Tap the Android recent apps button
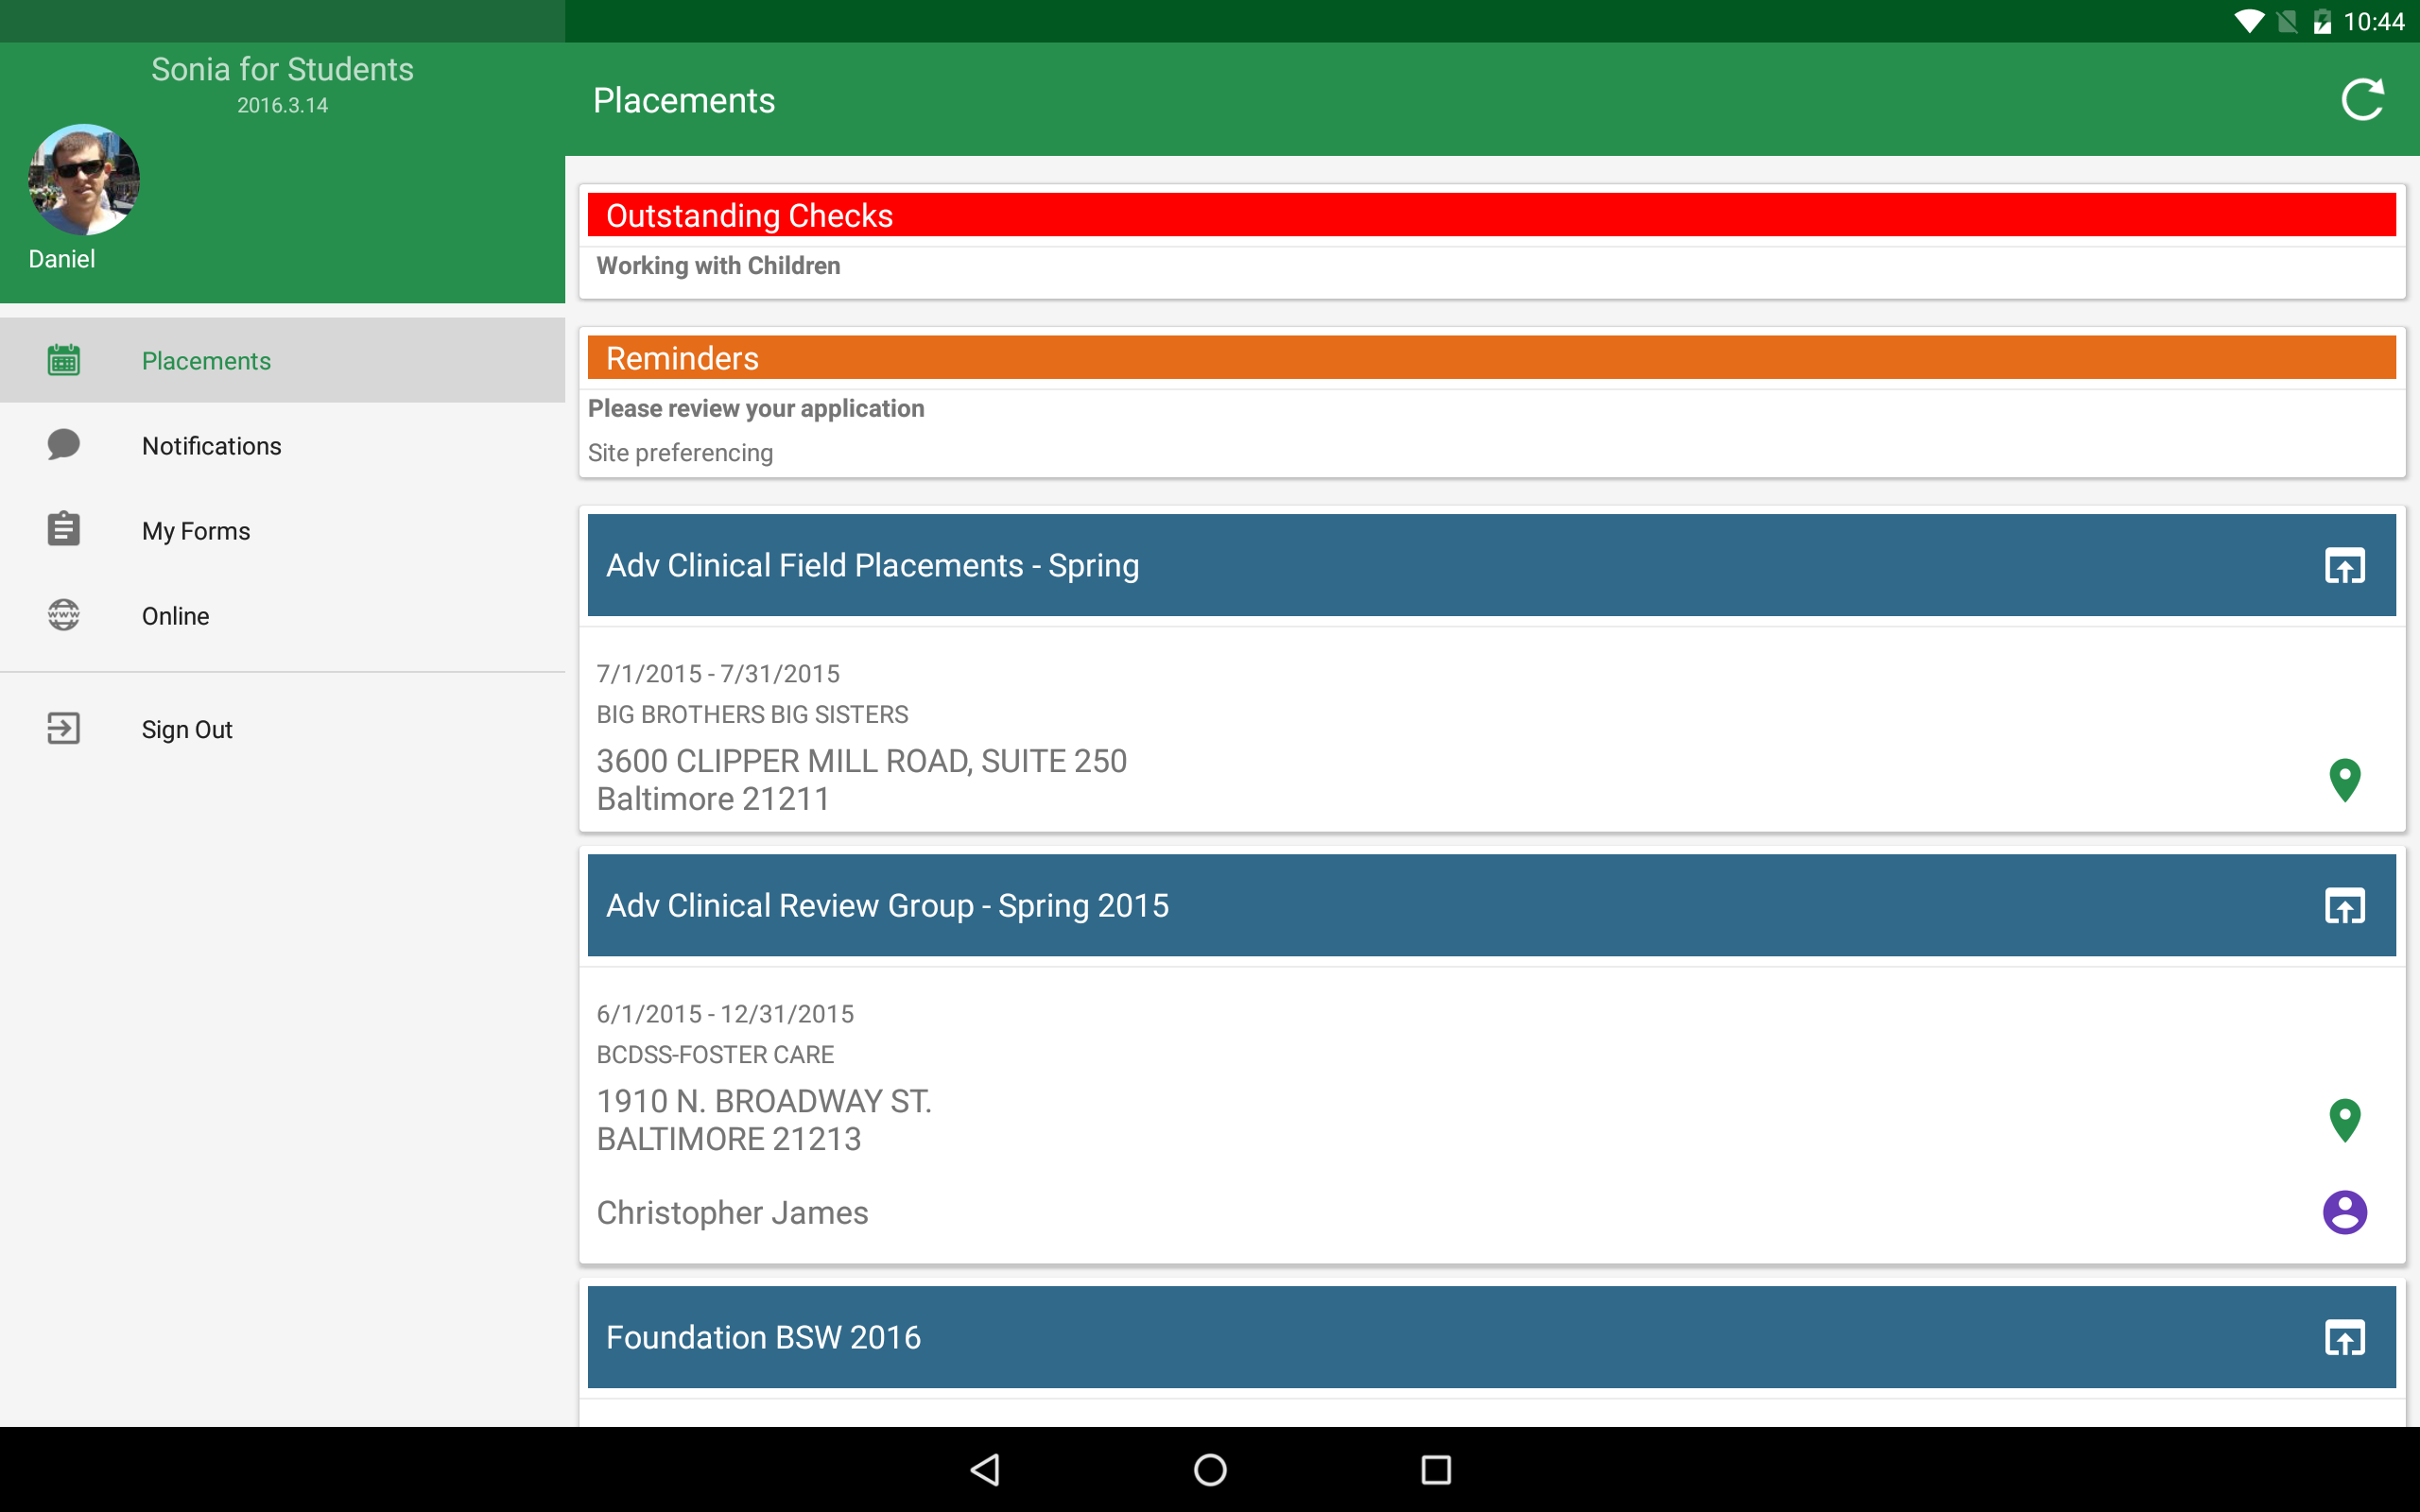Screen dimensions: 2420x1512 [x=1436, y=1470]
